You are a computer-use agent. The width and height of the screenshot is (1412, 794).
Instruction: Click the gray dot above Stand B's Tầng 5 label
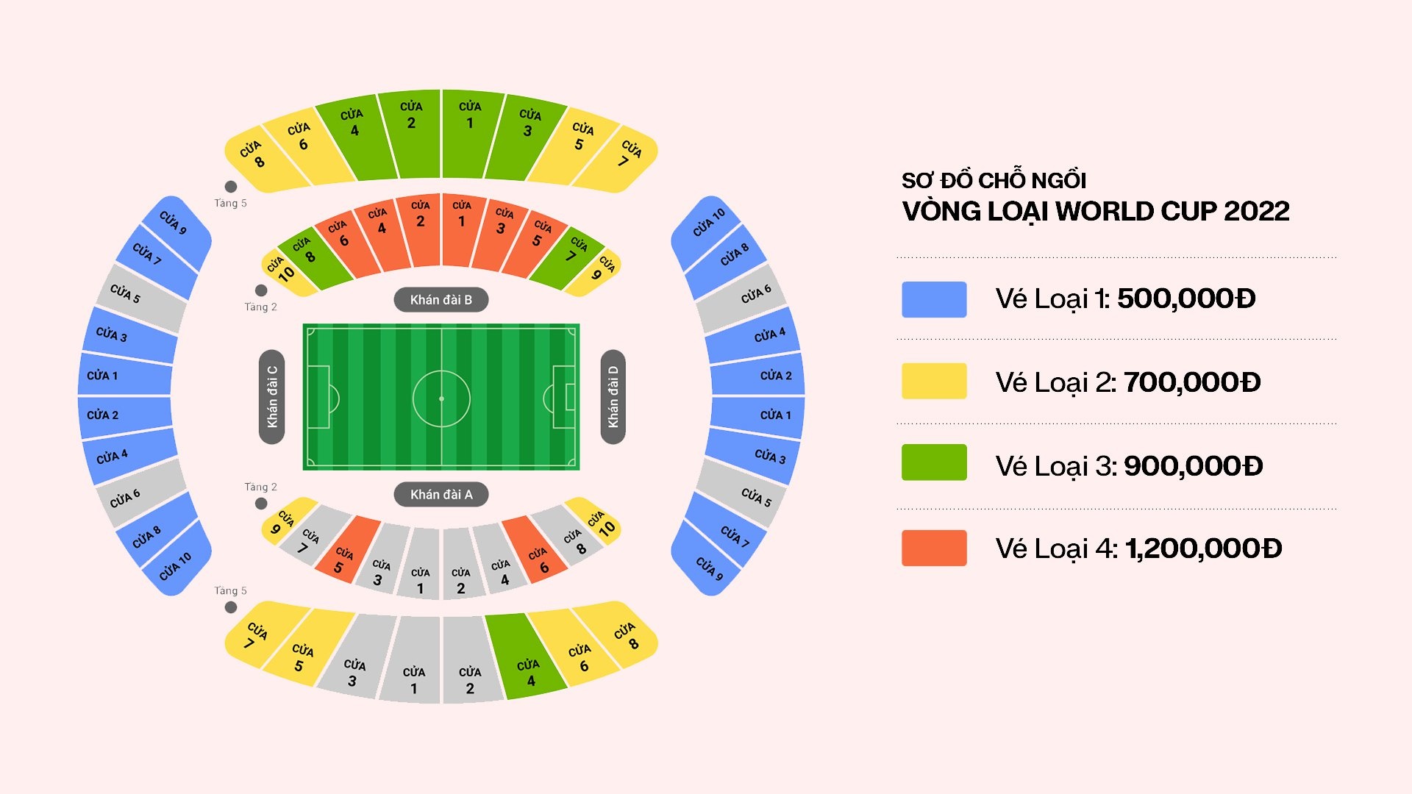[x=231, y=187]
